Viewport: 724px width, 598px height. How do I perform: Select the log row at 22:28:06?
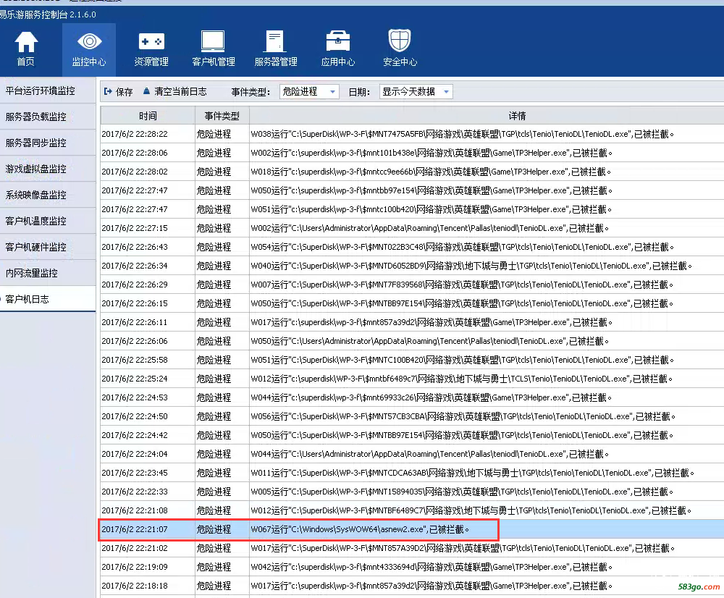[412, 153]
